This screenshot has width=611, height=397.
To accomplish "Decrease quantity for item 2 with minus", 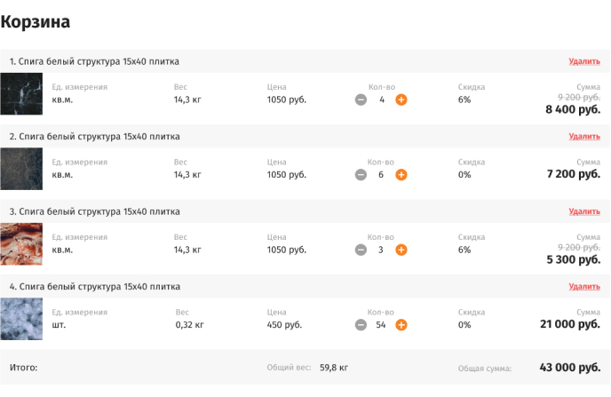I will pyautogui.click(x=361, y=175).
